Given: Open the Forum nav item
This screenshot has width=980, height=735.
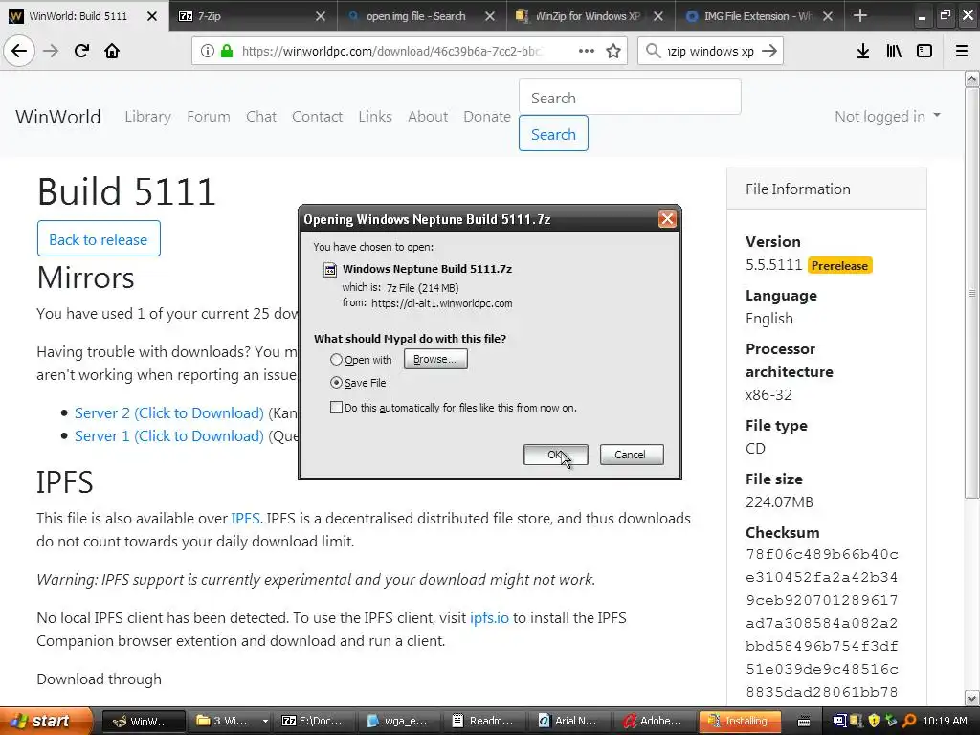Looking at the screenshot, I should [x=208, y=116].
